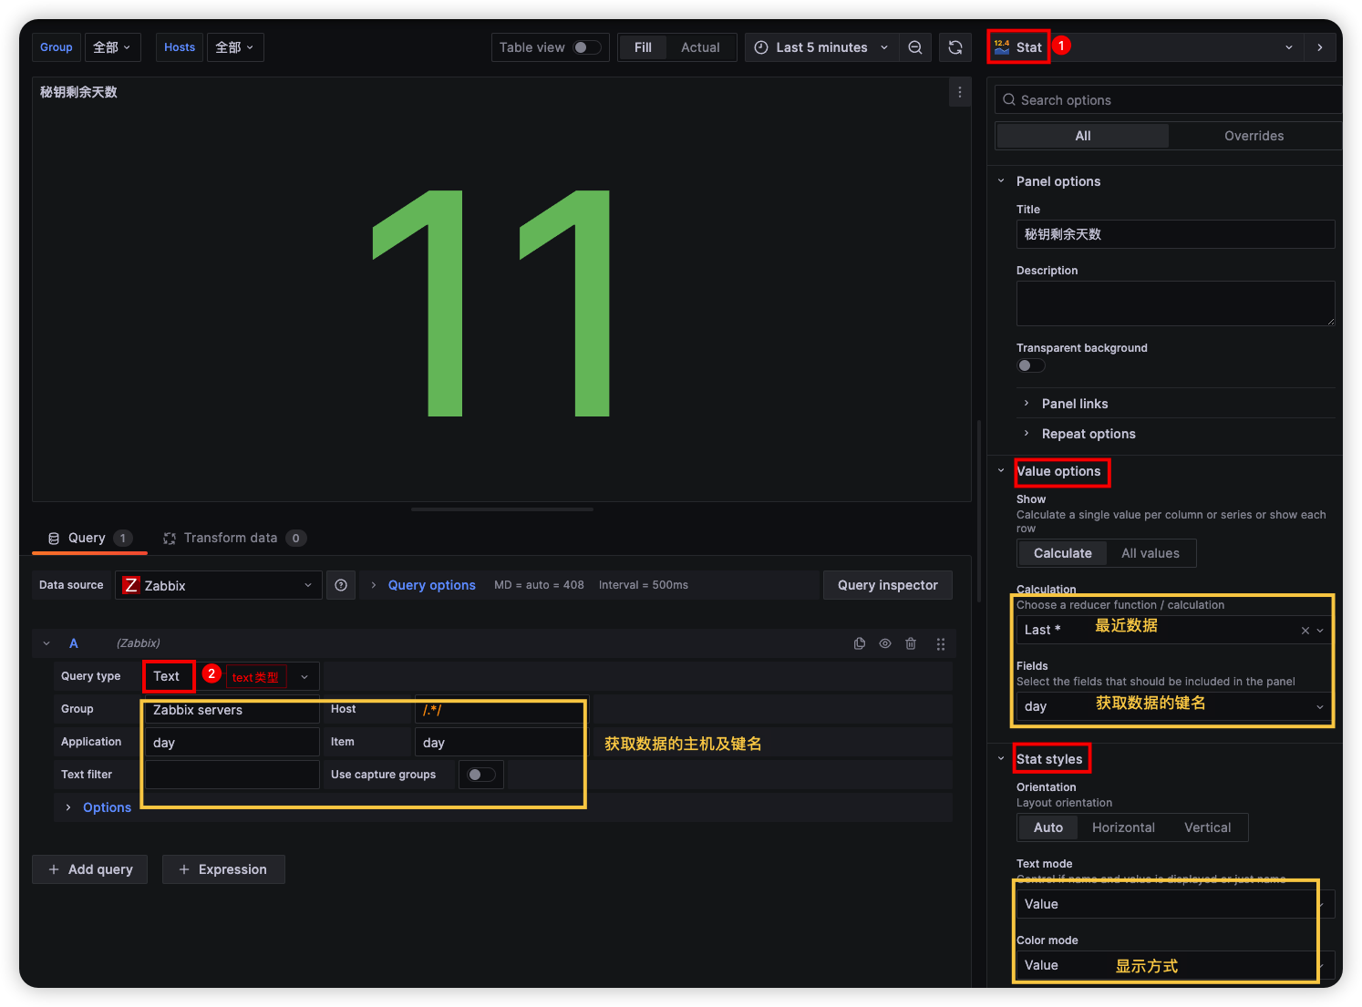The width and height of the screenshot is (1362, 1007).
Task: Click the data source help icon
Action: point(341,585)
